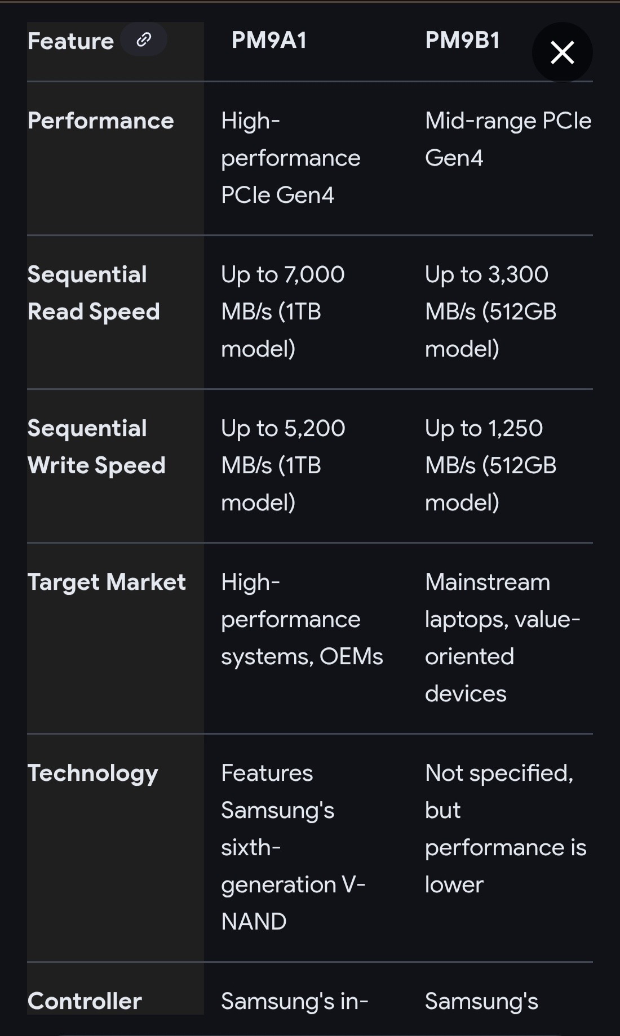Click the 'Mid-range PCIe Gen4' cell

(507, 139)
